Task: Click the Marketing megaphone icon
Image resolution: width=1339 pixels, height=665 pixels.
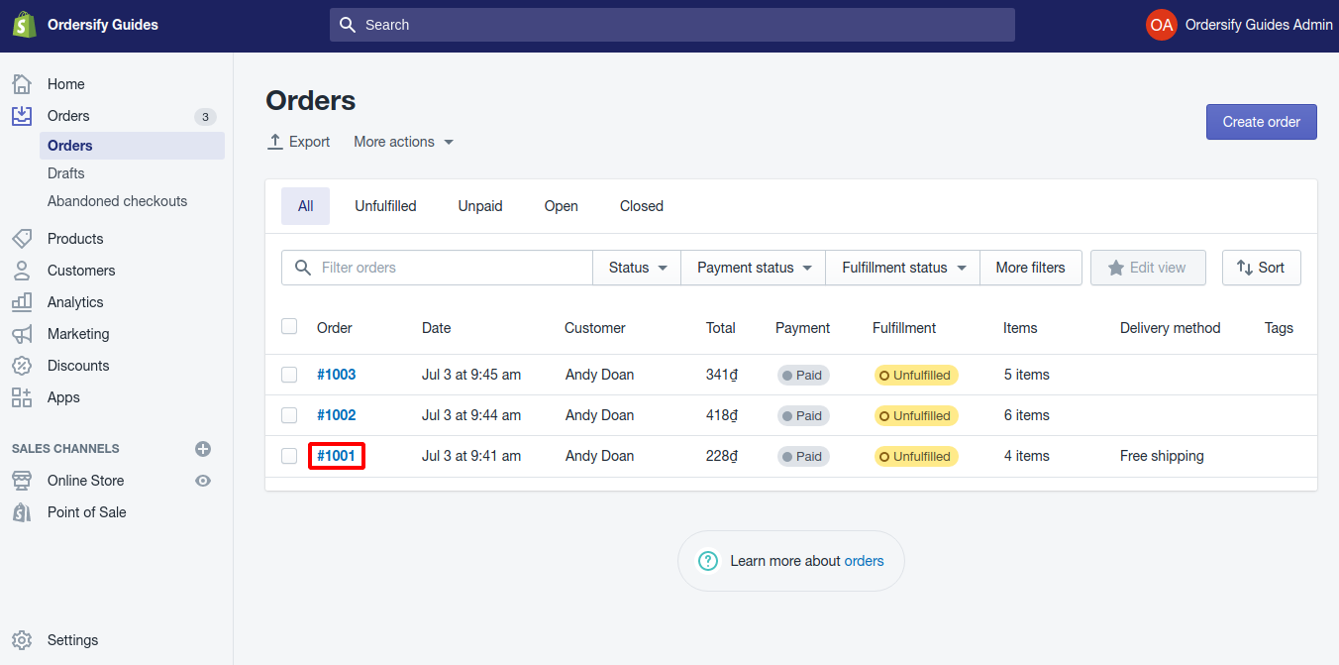Action: point(22,334)
